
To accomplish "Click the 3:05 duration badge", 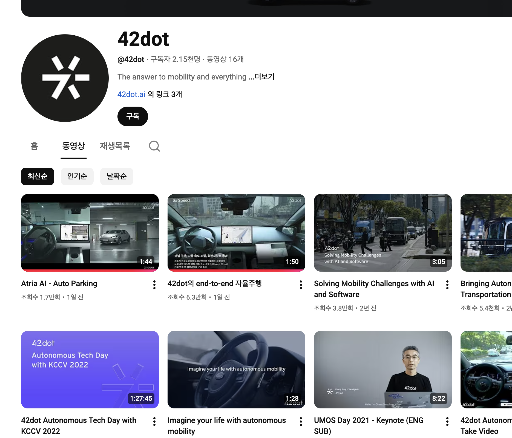I will tap(439, 262).
